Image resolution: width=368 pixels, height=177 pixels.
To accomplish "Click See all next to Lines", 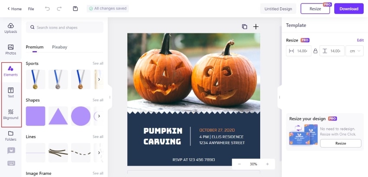I will point(98,137).
